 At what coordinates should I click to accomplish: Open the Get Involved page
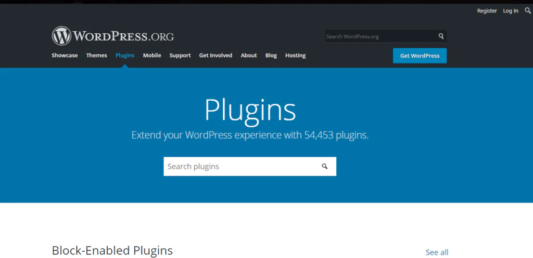pos(215,55)
